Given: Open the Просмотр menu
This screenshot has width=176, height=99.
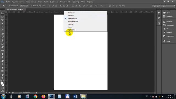Looking at the screenshot, I should (75, 2).
